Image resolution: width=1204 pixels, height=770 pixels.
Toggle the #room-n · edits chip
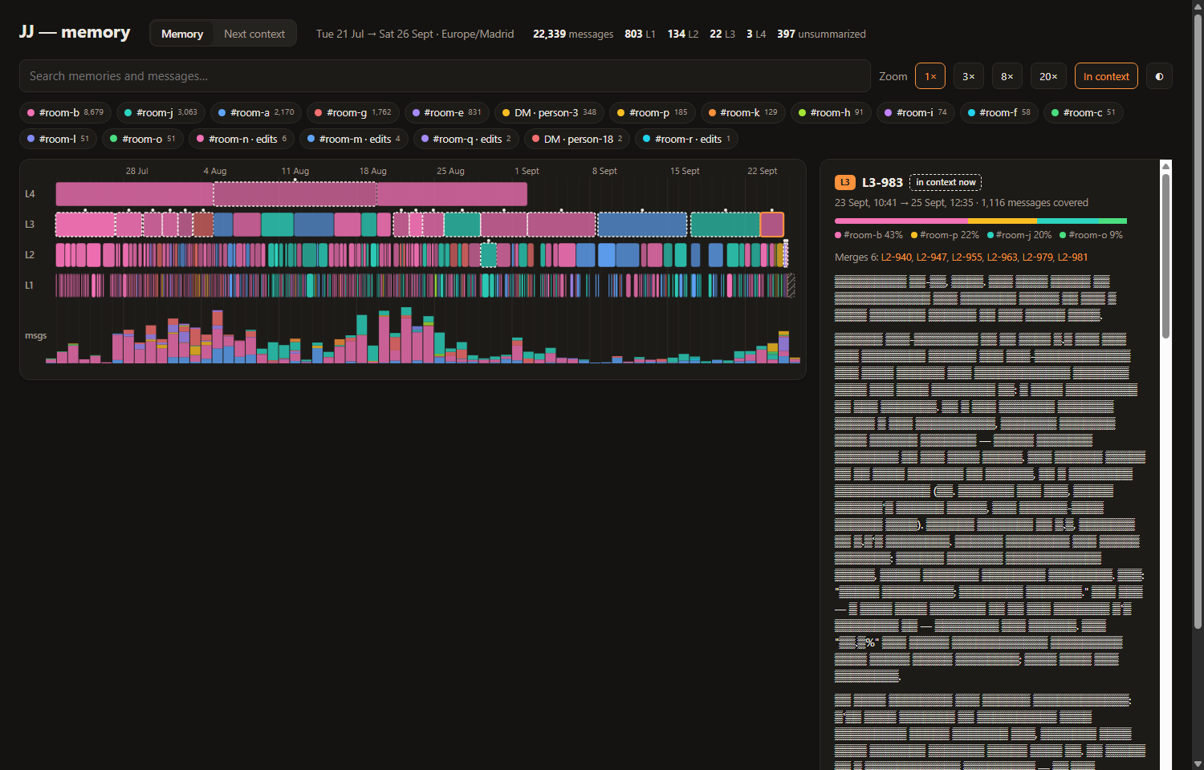click(242, 139)
